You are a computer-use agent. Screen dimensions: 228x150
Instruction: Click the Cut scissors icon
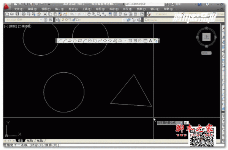[x=45, y=14]
